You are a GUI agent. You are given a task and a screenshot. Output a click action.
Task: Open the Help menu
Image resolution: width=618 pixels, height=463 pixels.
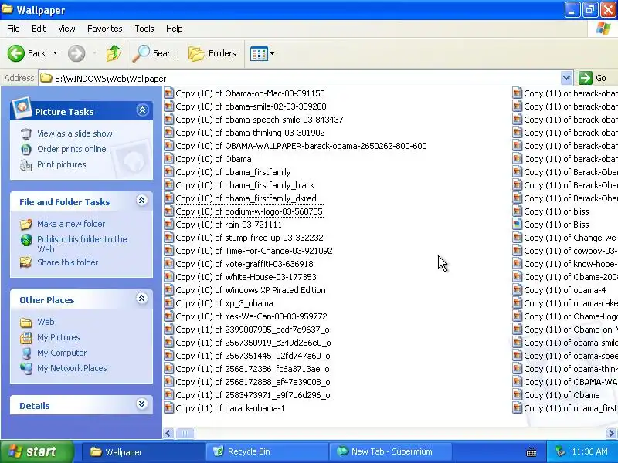pyautogui.click(x=175, y=29)
